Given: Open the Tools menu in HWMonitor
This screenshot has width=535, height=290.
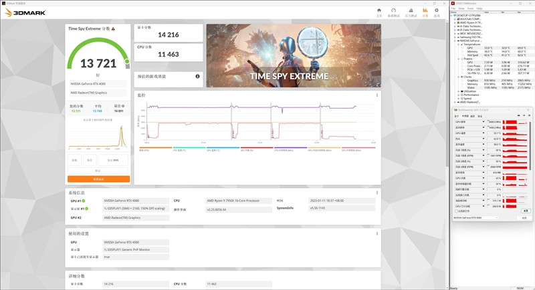Looking at the screenshot, I should click(x=470, y=8).
